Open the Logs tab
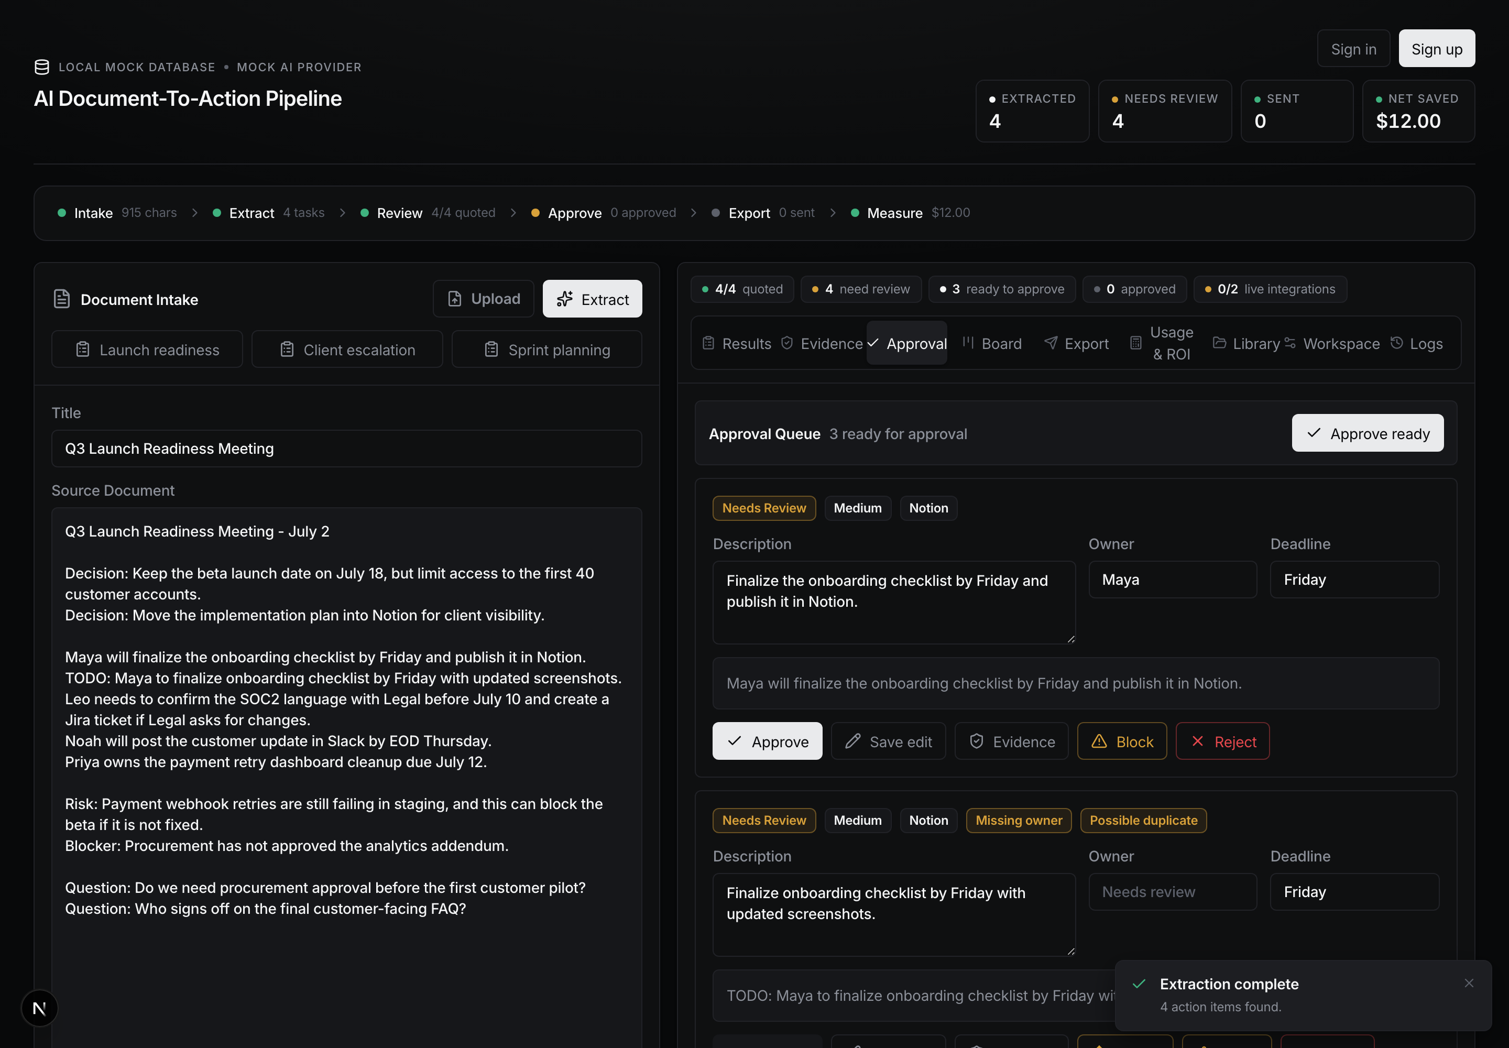Screen dimensions: 1509x1048 (x=1416, y=343)
